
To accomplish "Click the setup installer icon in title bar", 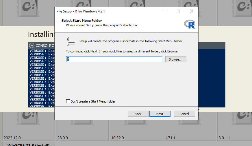I will tap(59, 11).
